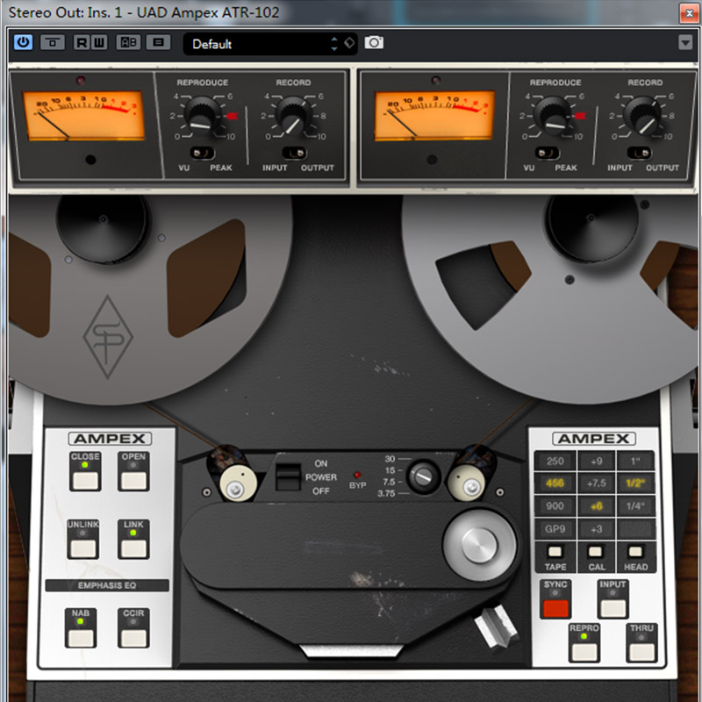Click the right tape tension roller

(x=467, y=483)
